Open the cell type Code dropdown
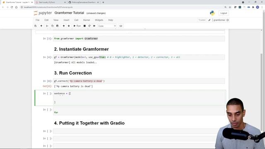Screen dimensions: 265x149 (x=107, y=26)
